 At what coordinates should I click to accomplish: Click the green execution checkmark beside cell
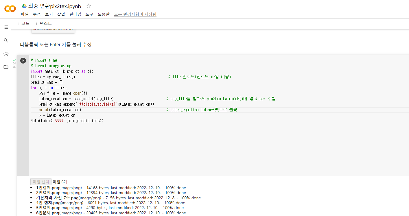[x=14, y=60]
